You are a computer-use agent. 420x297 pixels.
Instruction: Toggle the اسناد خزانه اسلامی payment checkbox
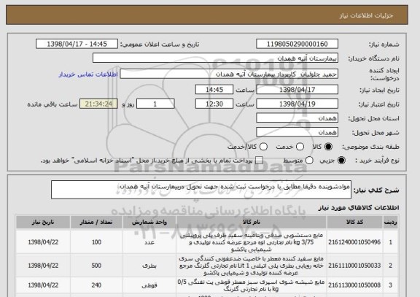(x=259, y=161)
